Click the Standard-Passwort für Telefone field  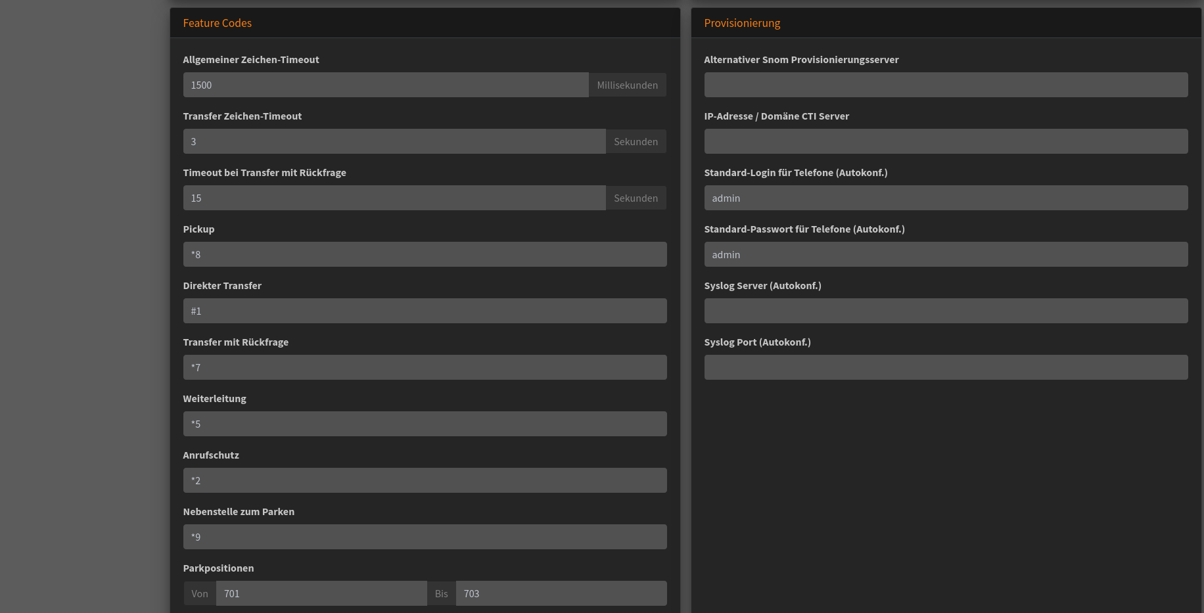pyautogui.click(x=946, y=254)
